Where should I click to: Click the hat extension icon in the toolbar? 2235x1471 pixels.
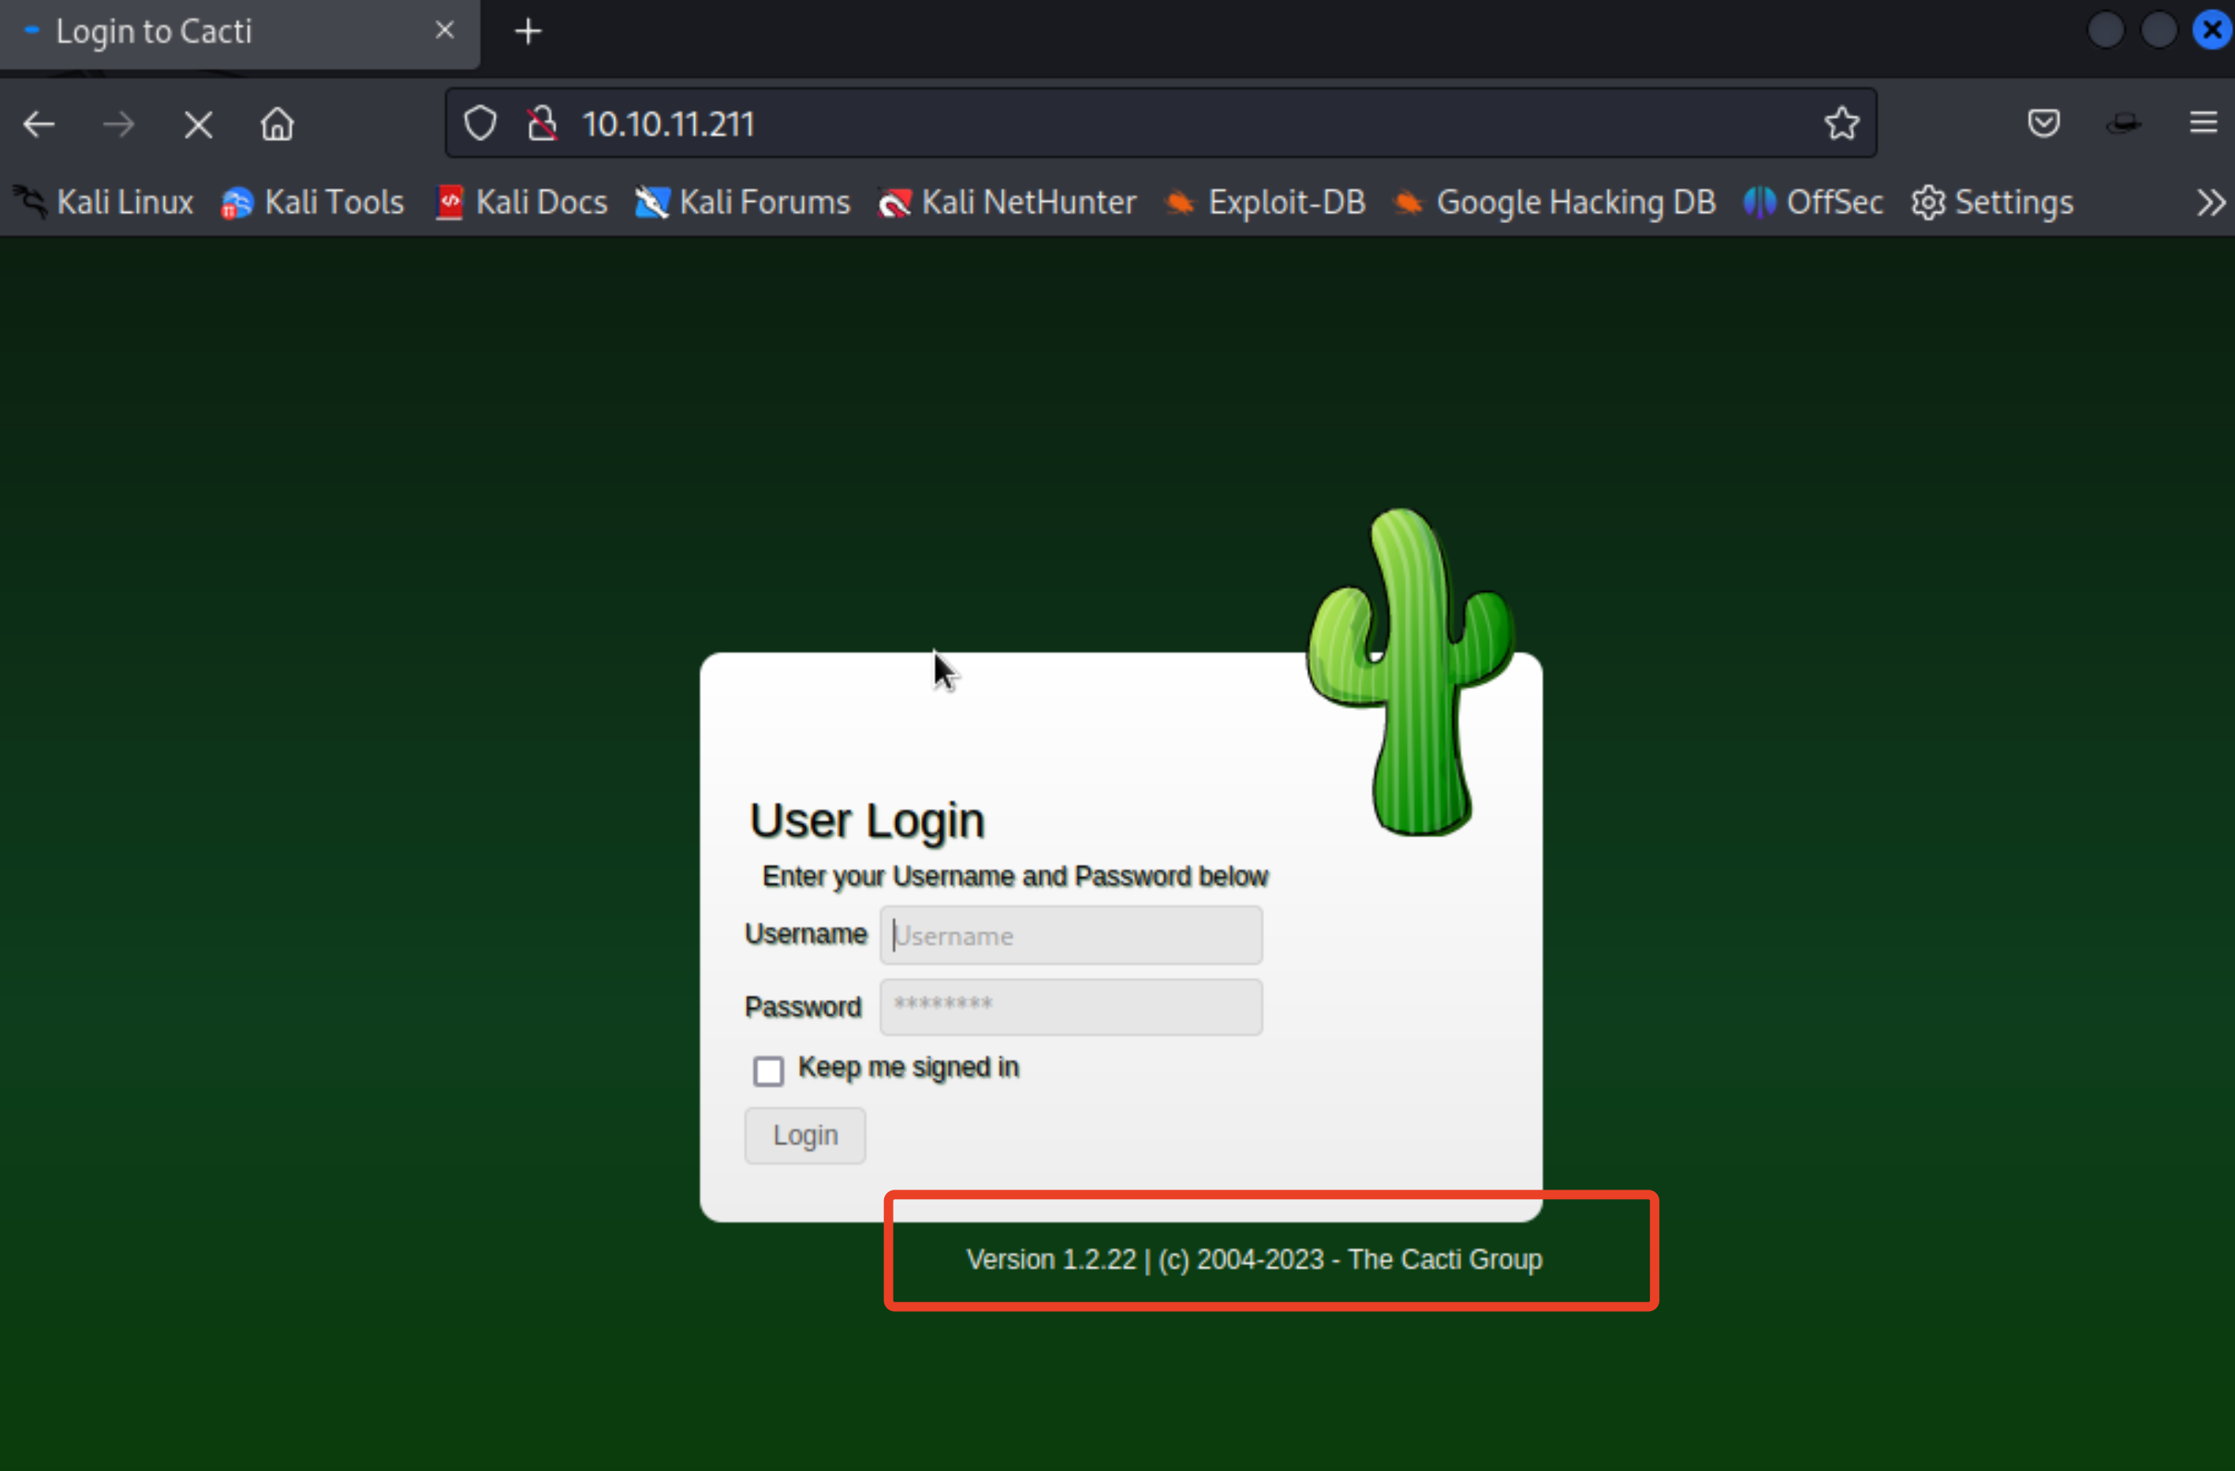[x=2123, y=123]
